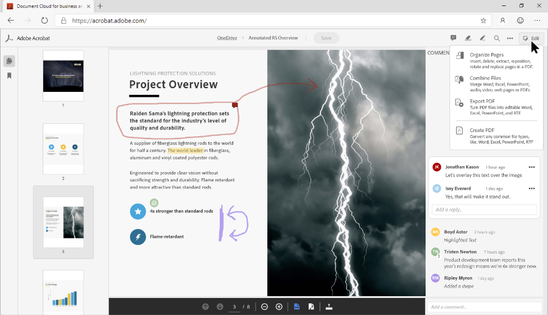Click the Add a reply field

point(485,209)
